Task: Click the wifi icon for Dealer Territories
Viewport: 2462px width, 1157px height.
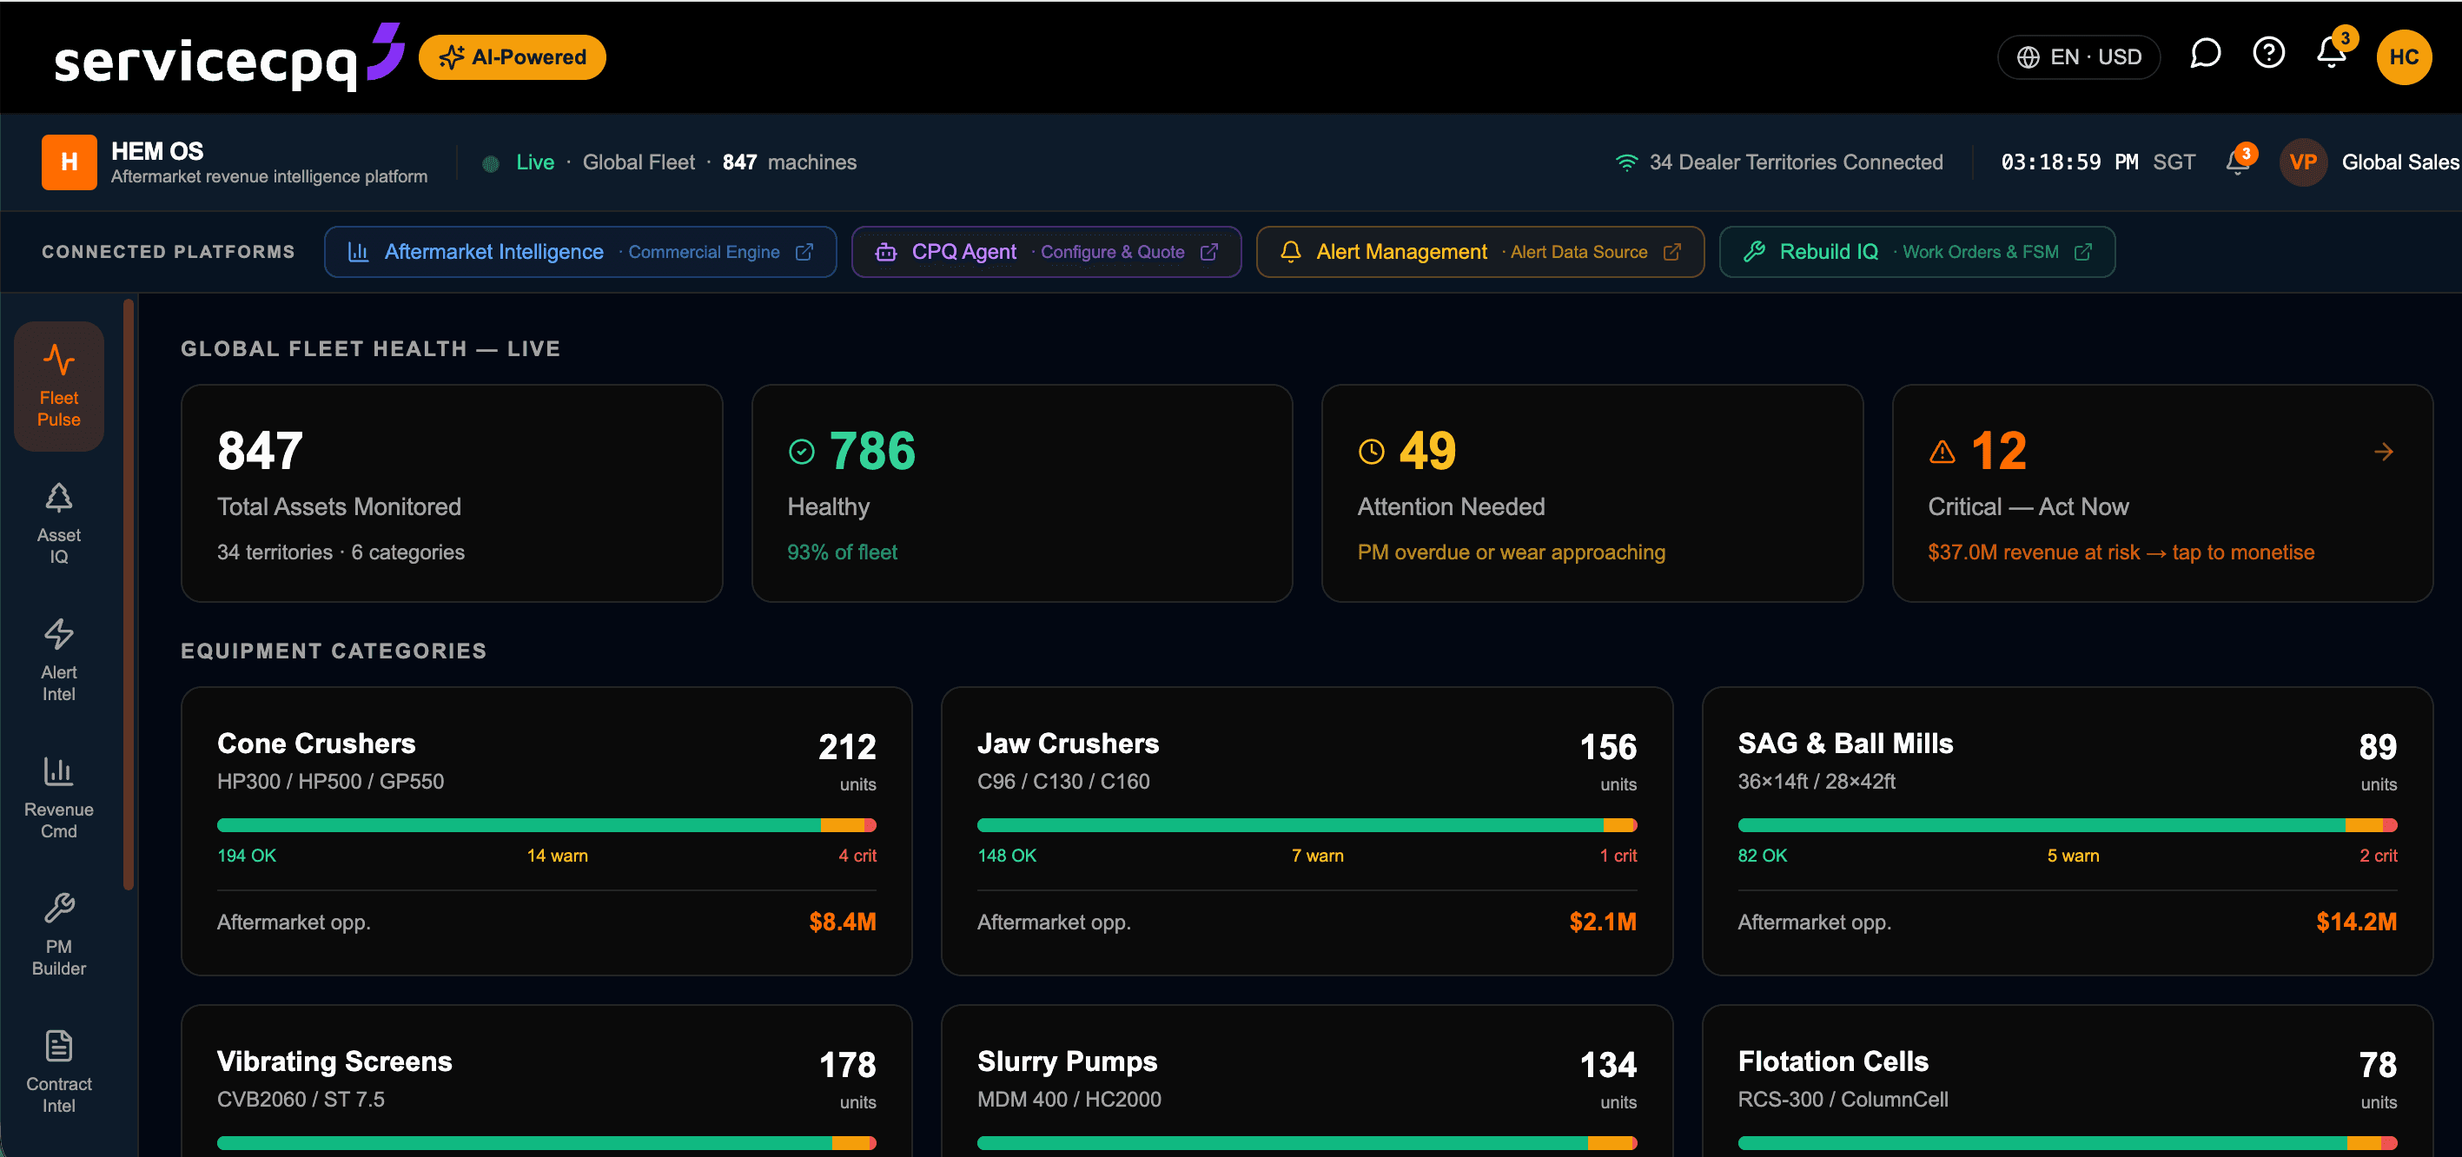Action: (x=1625, y=162)
